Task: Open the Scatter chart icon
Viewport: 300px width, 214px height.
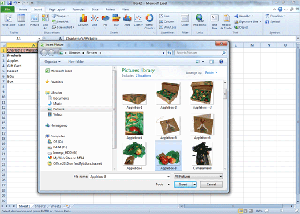Action: [138, 21]
